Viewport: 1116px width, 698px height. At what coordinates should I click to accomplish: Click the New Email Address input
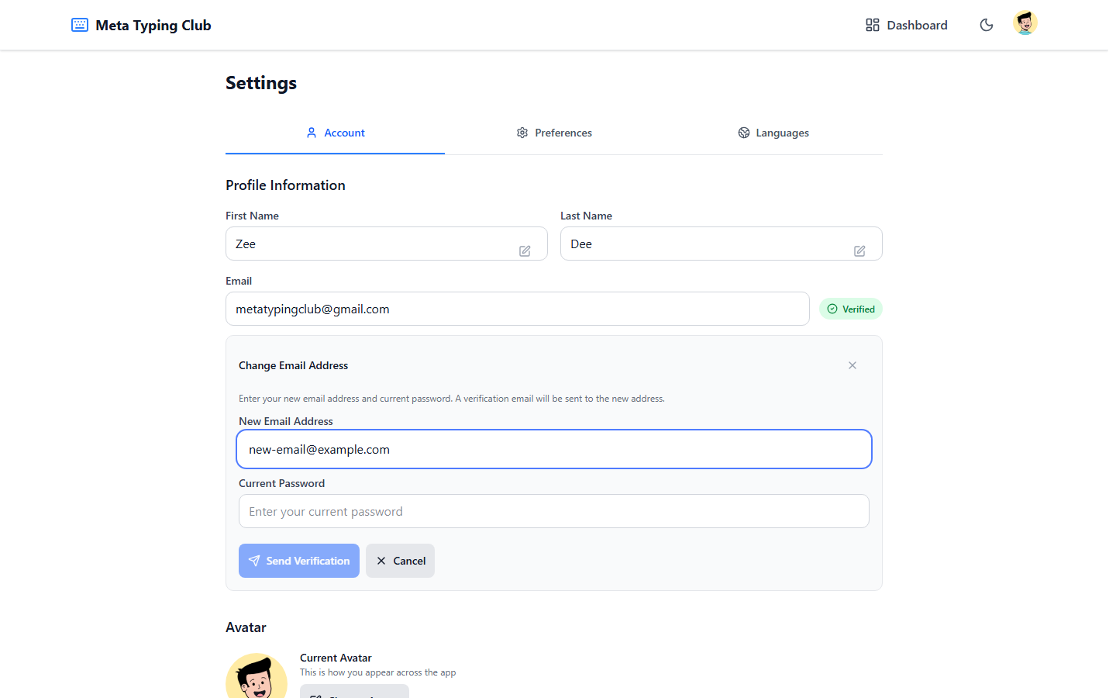(554, 449)
